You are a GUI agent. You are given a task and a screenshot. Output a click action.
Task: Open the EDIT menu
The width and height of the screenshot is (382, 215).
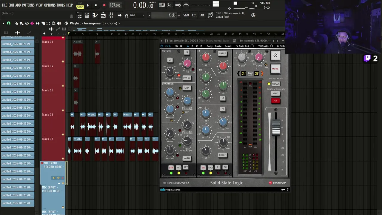tap(11, 5)
